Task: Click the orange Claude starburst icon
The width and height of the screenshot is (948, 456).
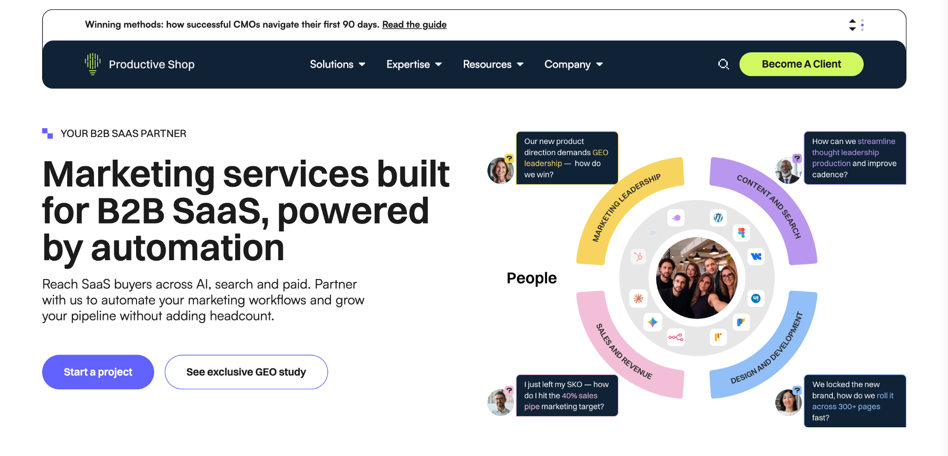Action: pyautogui.click(x=638, y=299)
